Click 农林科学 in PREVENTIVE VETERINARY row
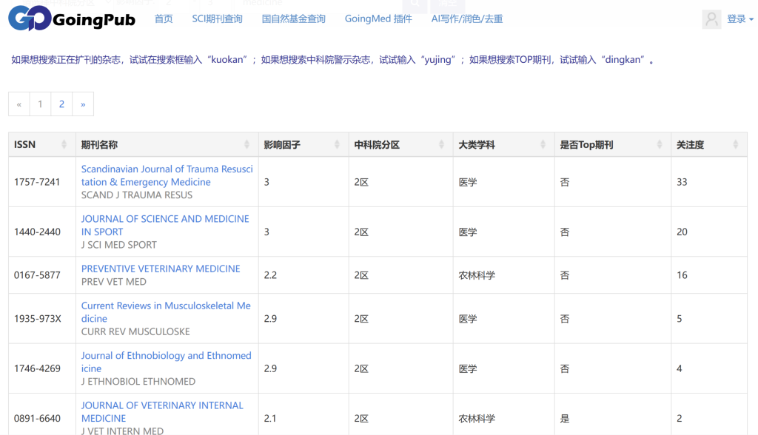 pyautogui.click(x=477, y=275)
